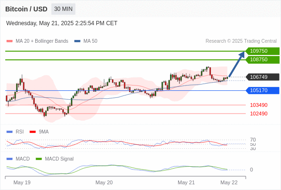Click the RSI legend marker
Viewport: 281px width, 190px height.
(10, 132)
